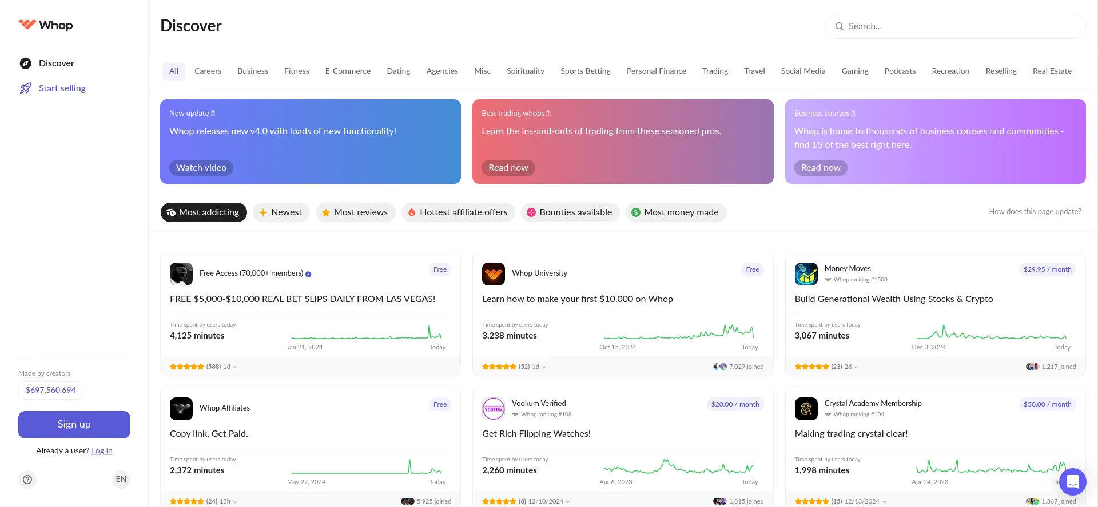Viewport: 1098px width, 507px height.
Task: Follow the Log in link
Action: tap(102, 450)
